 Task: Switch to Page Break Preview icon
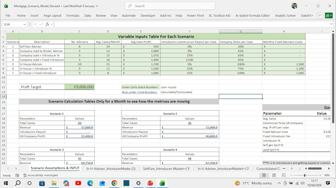(x=284, y=175)
